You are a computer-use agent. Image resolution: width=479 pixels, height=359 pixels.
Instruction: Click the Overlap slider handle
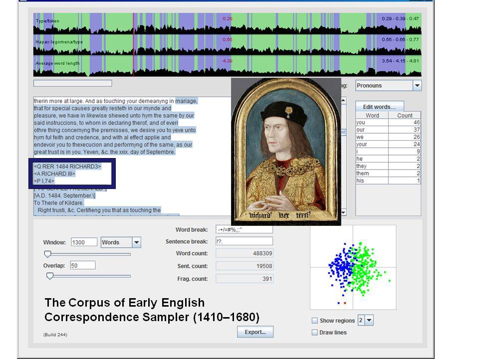[50, 276]
